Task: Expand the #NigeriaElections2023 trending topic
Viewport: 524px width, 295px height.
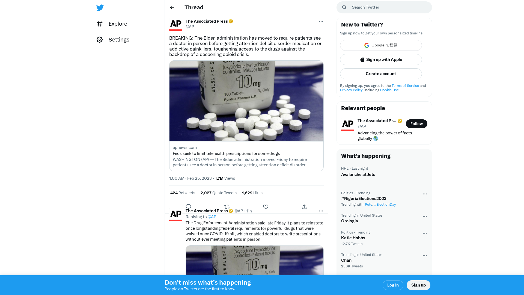Action: coord(364,199)
